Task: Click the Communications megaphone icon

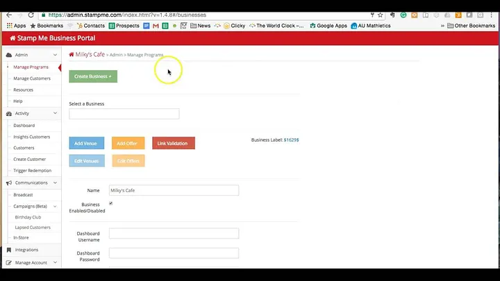Action: 9,183
